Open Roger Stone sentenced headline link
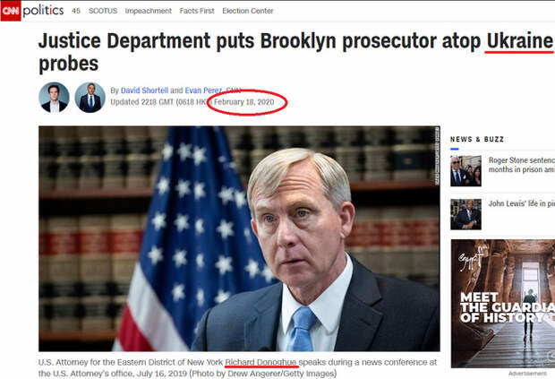This screenshot has height=379, width=555. pos(522,165)
